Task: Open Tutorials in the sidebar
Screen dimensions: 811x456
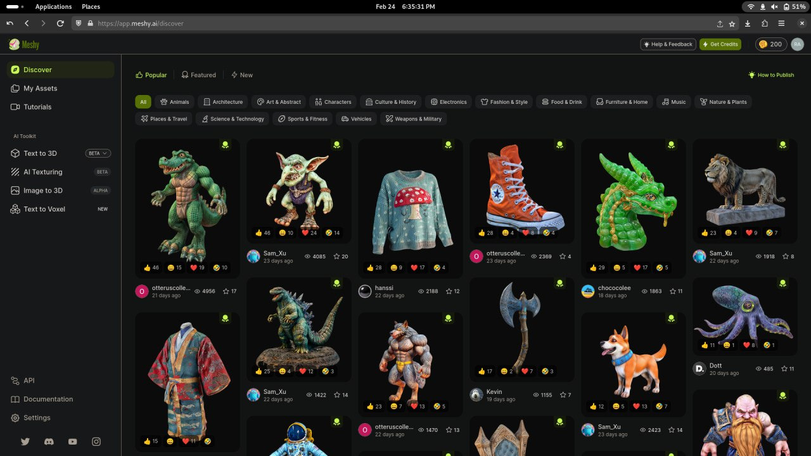Action: coord(61,107)
